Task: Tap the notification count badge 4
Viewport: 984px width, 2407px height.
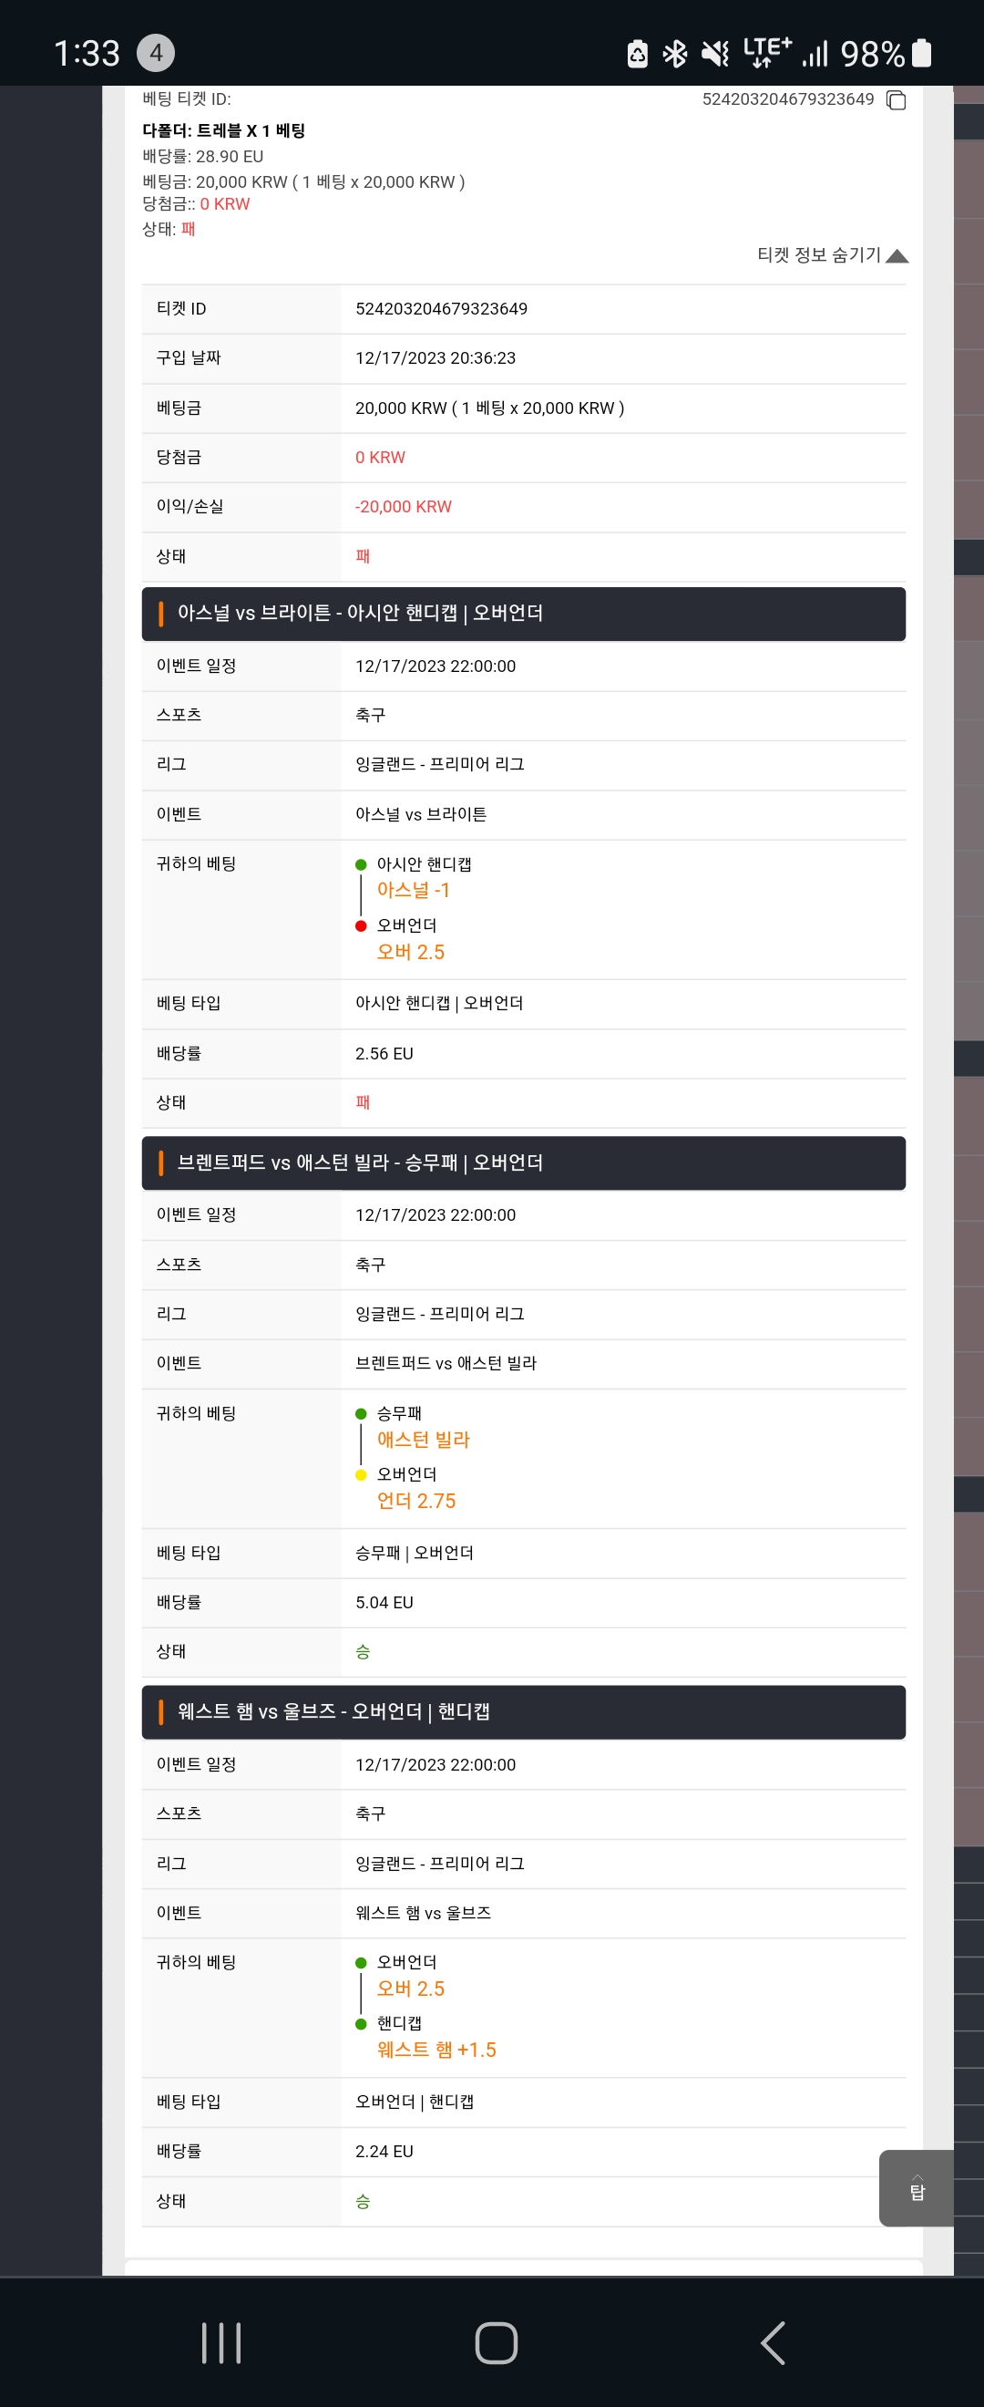Action: click(x=156, y=53)
